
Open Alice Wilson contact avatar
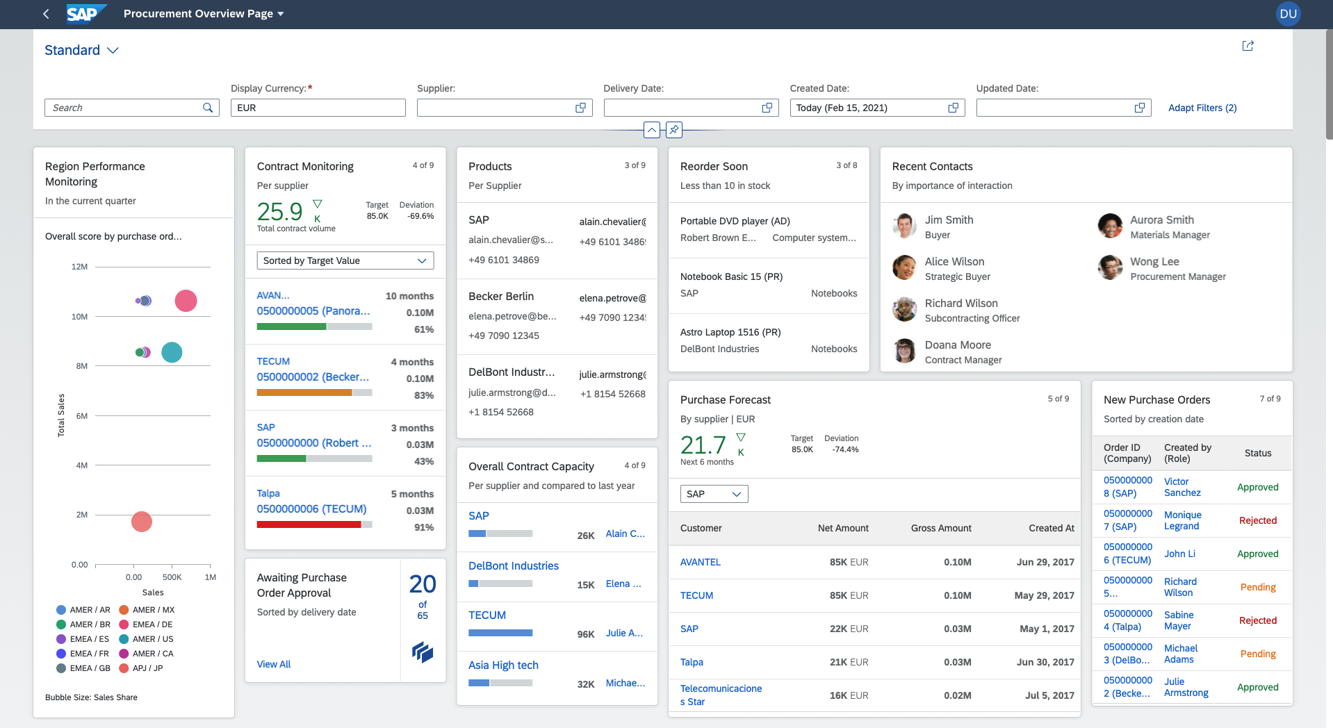coord(904,267)
